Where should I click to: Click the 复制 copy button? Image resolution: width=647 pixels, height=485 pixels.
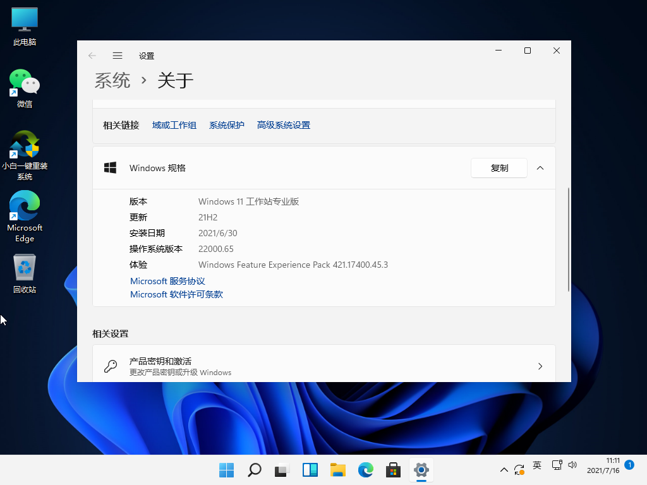pos(499,168)
